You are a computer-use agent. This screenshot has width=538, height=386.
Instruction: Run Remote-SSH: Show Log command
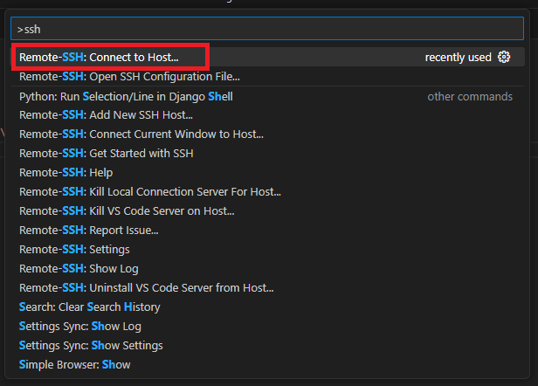[267, 269]
